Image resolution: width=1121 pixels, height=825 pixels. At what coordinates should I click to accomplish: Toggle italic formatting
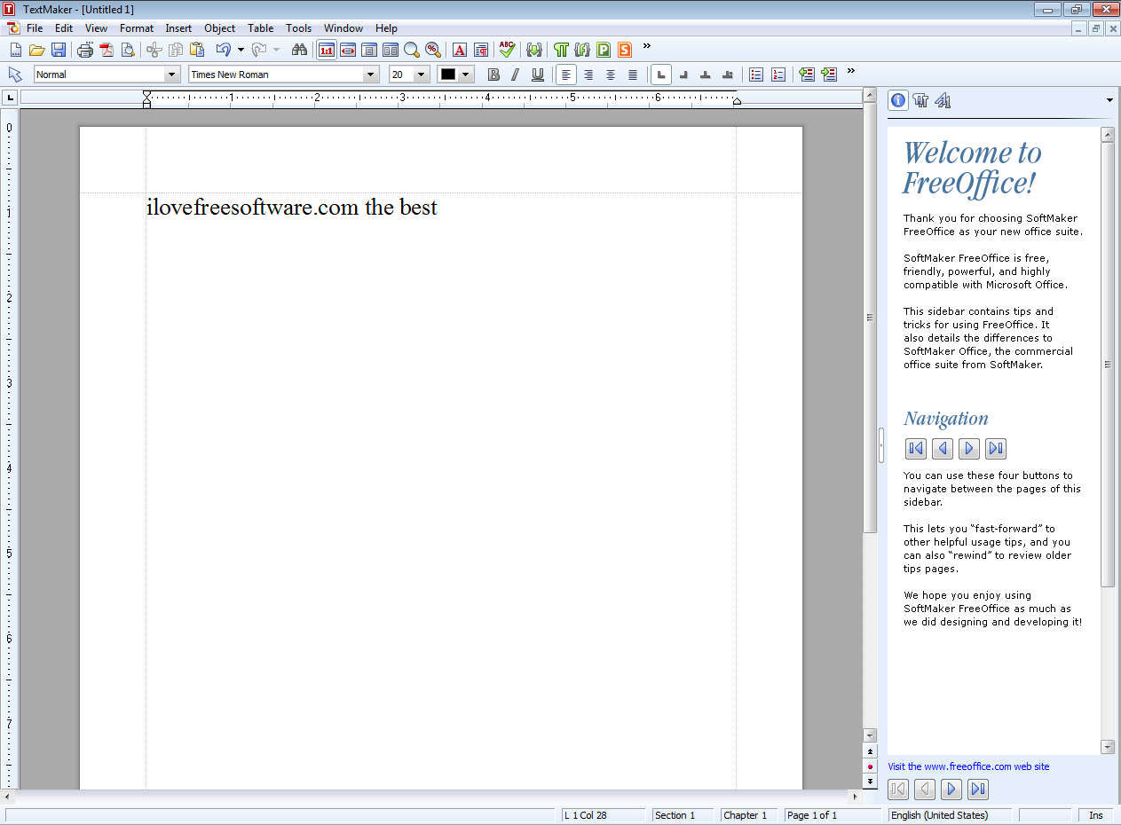pyautogui.click(x=515, y=75)
